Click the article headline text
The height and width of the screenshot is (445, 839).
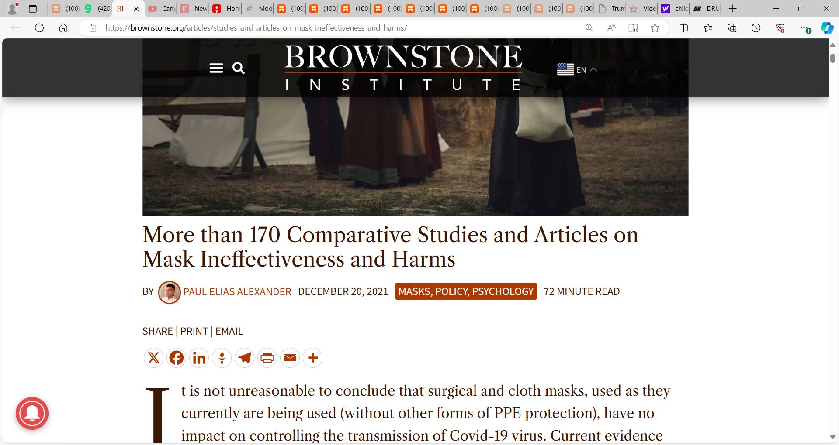[x=390, y=247]
